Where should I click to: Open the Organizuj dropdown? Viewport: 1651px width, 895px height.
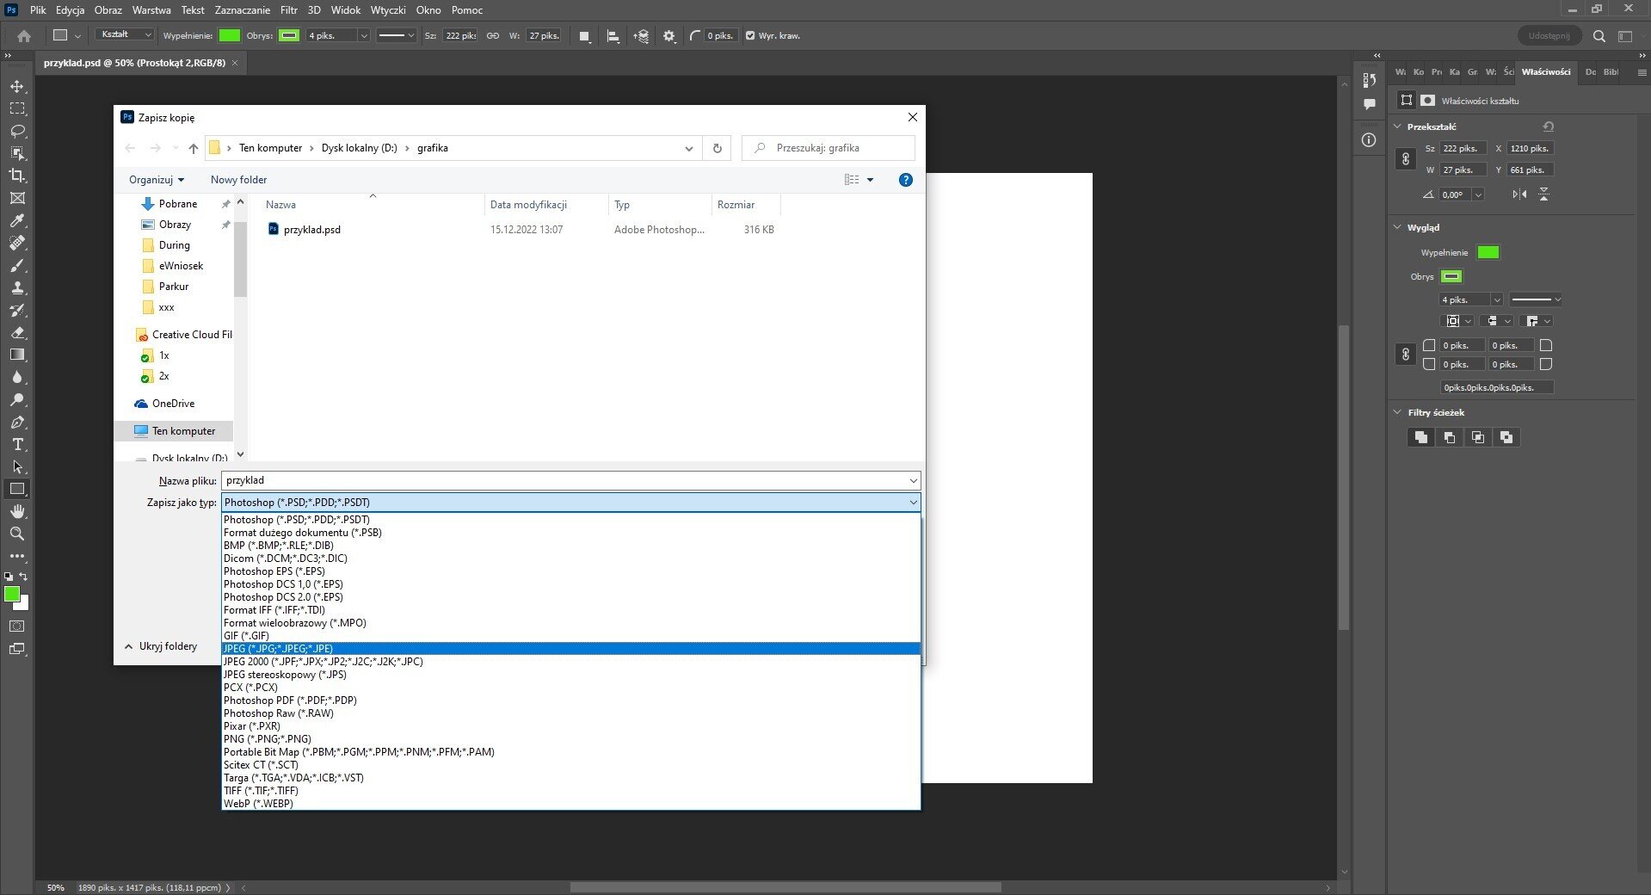(156, 180)
